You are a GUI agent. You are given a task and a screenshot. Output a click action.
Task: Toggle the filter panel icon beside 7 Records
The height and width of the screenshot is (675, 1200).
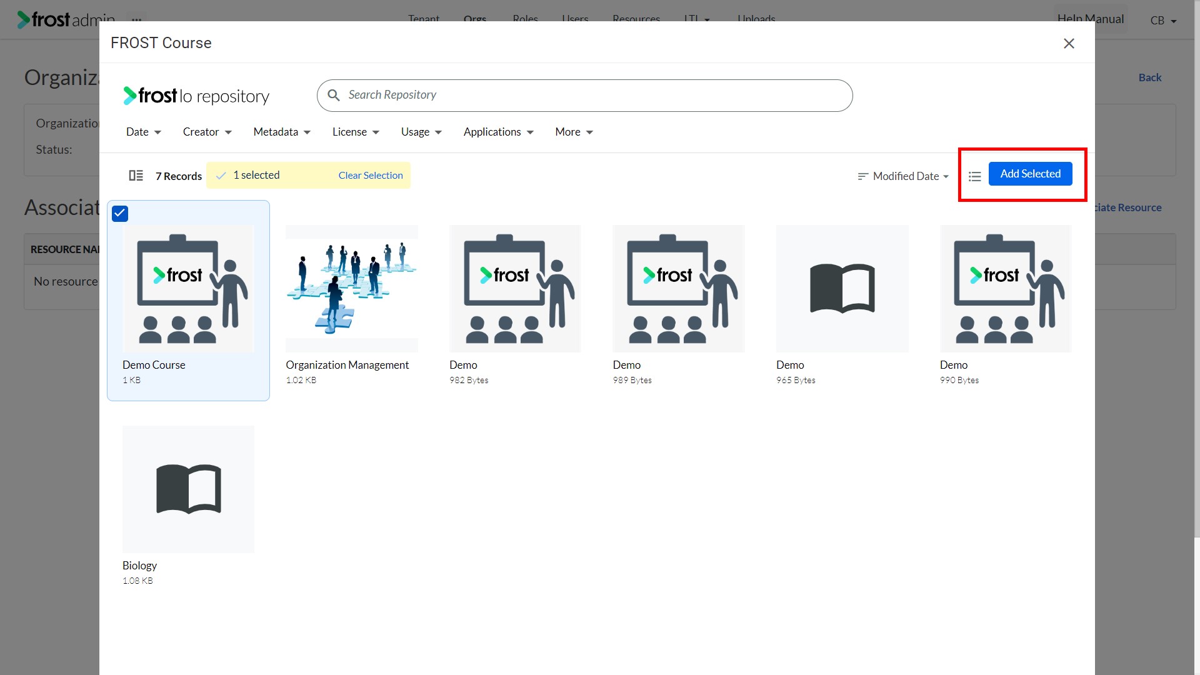136,176
